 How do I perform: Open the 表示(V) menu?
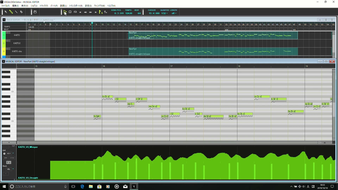[25, 6]
